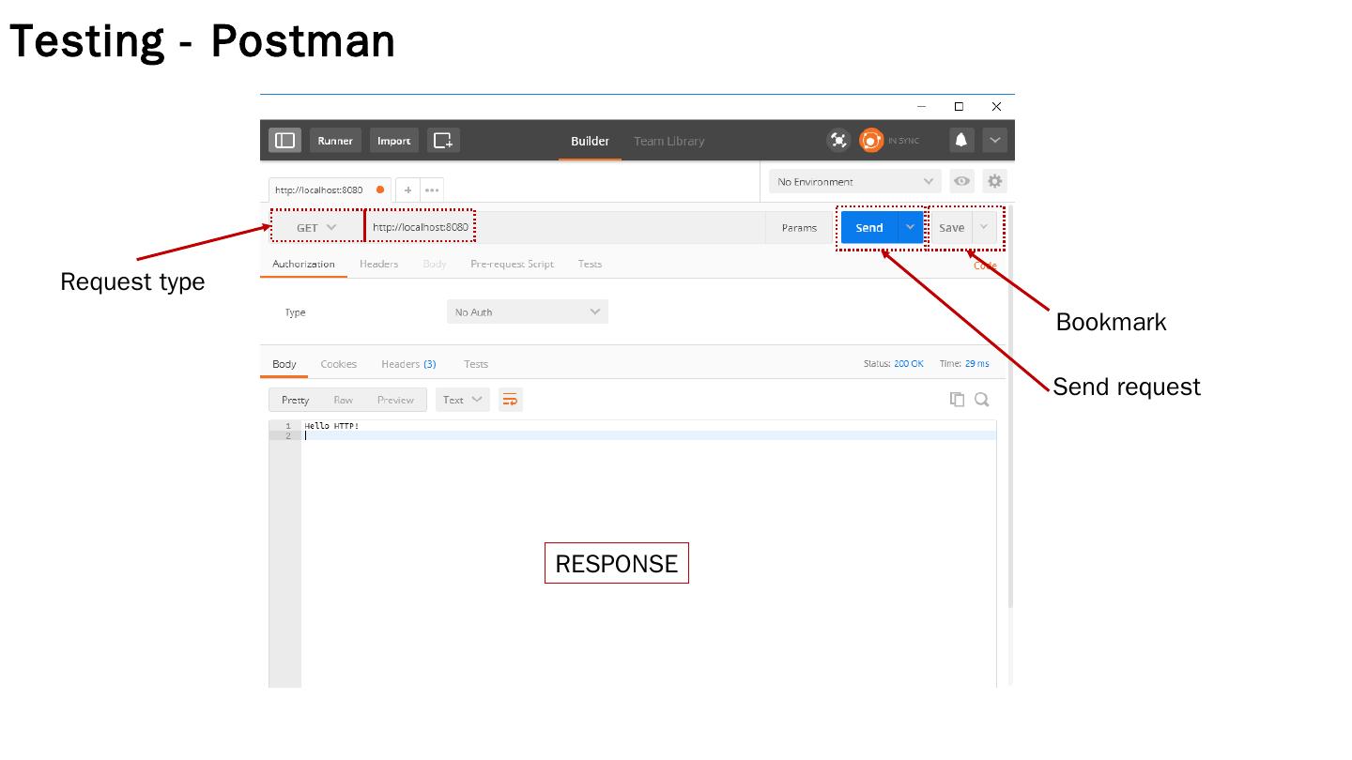1352x760 pixels.
Task: Click the Save button
Action: coord(951,227)
